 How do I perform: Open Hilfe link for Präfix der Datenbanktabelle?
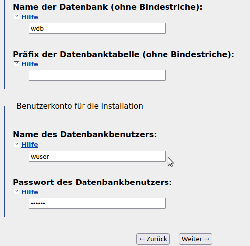coord(30,64)
